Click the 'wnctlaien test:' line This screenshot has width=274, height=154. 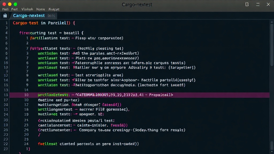click(112, 85)
